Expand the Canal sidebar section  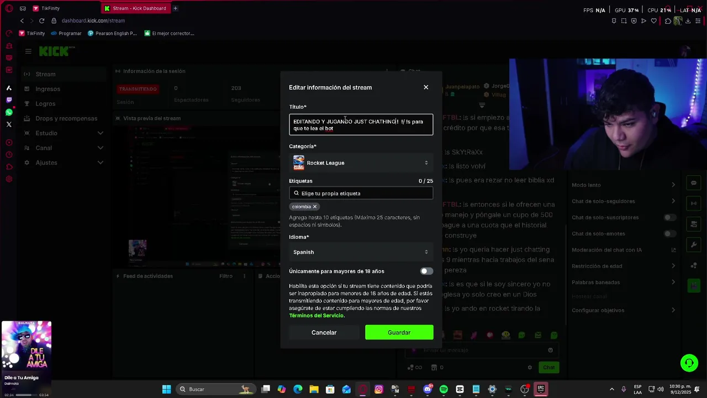coord(64,148)
